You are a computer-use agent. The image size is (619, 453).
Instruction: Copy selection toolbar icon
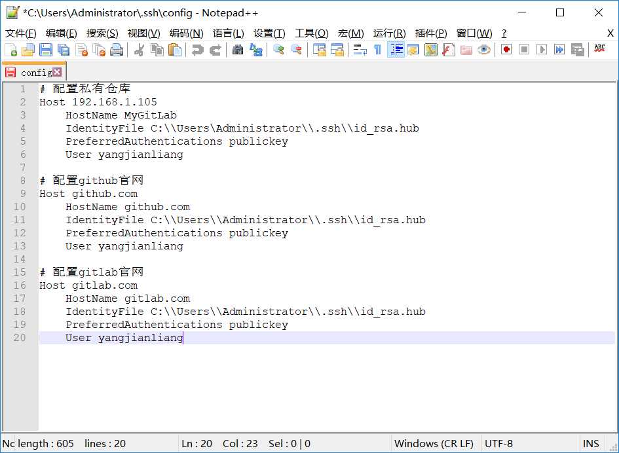coord(157,50)
